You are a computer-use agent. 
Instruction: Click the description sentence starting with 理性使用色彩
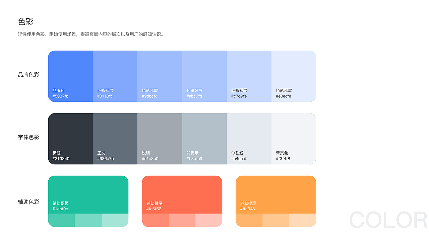(91, 34)
